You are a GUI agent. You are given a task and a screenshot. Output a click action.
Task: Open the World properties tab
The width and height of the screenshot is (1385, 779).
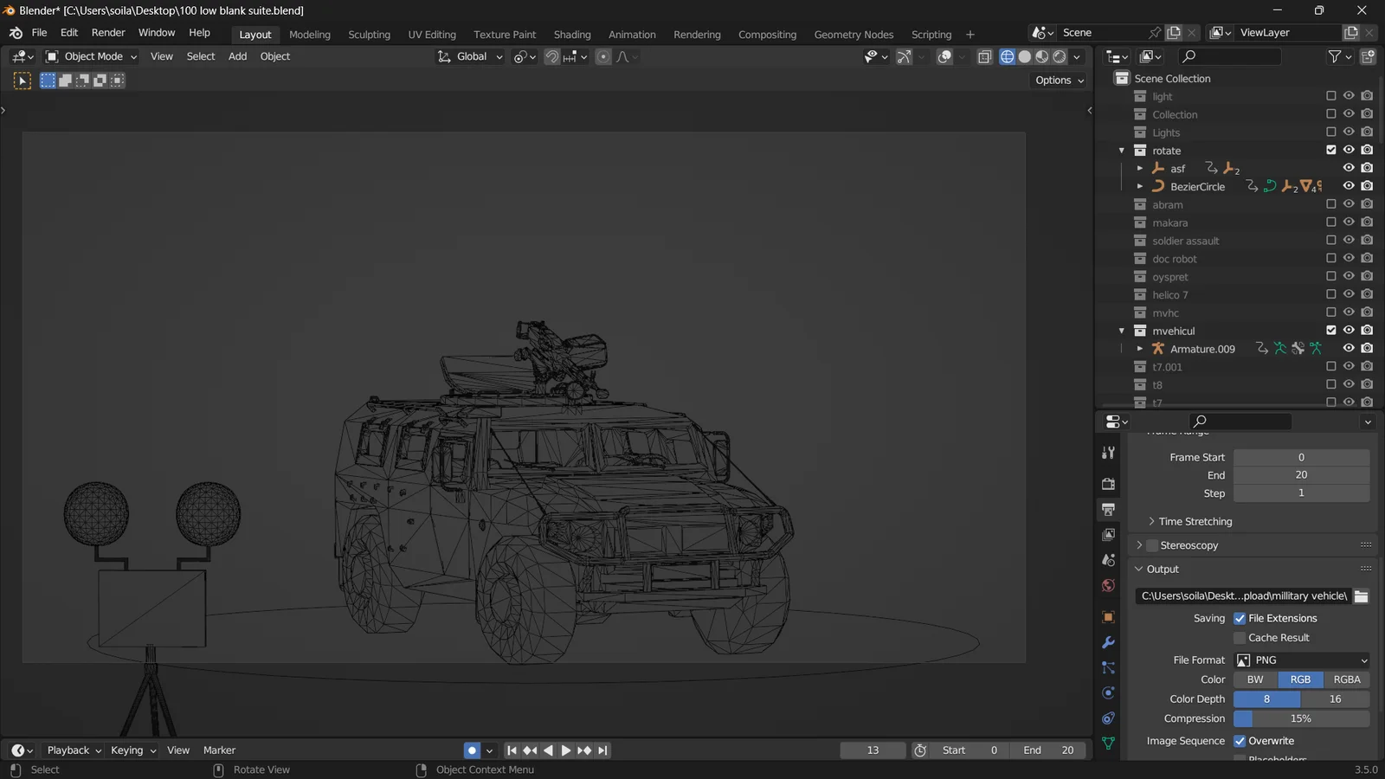[1109, 585]
